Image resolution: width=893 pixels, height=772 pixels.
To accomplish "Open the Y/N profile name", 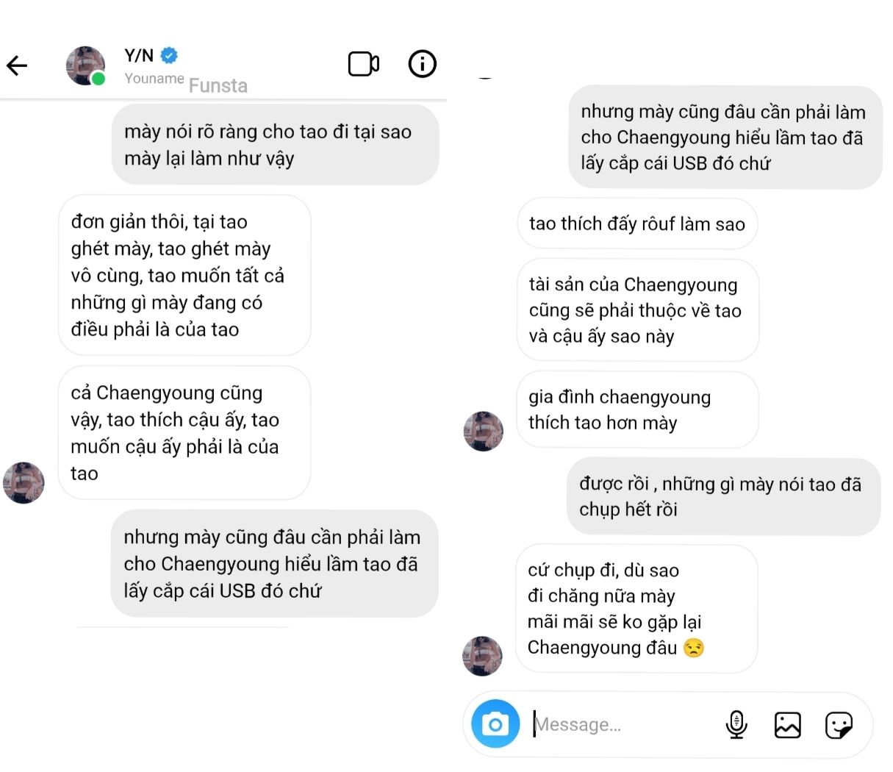I will (139, 55).
